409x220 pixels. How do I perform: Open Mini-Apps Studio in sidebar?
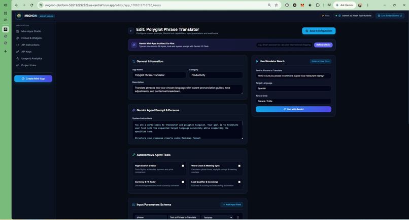31,31
